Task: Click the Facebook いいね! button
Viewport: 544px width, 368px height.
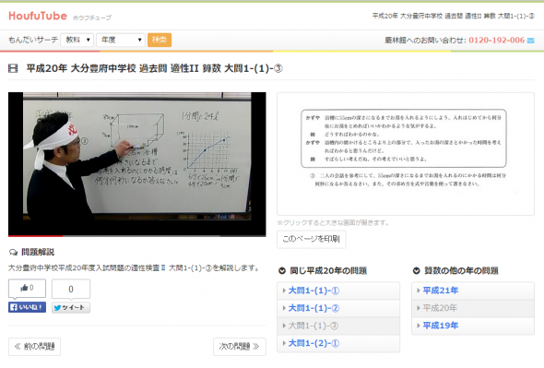Action: point(27,307)
